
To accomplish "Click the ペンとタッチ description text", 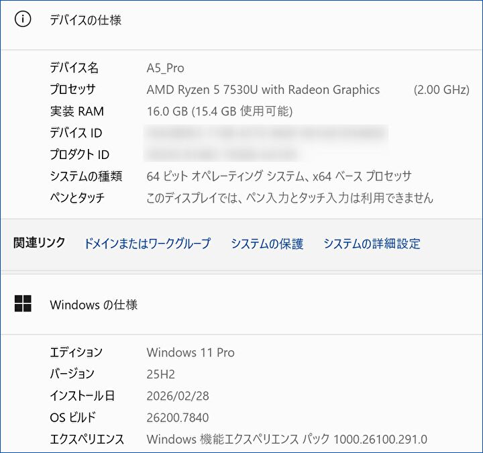I will (290, 198).
